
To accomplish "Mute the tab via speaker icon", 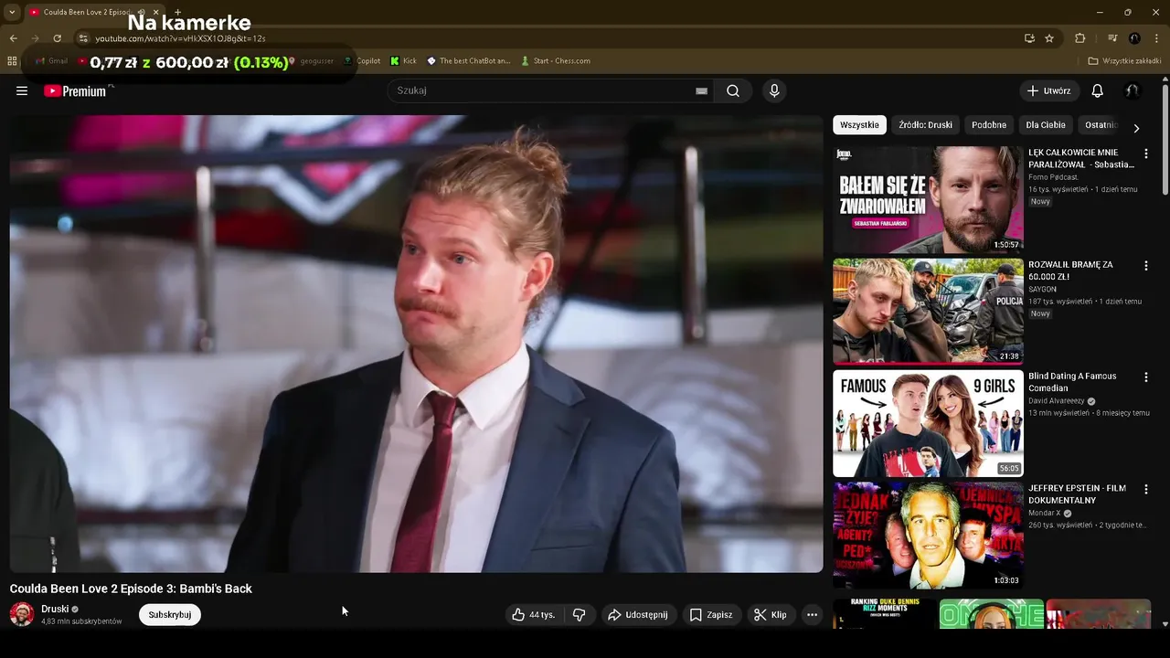I will (142, 12).
